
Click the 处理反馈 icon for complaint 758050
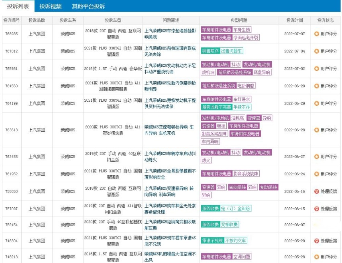316,191
